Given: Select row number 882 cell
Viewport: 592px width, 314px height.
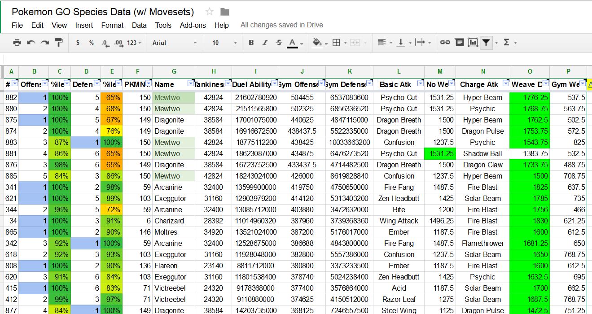Looking at the screenshot, I should pos(11,97).
